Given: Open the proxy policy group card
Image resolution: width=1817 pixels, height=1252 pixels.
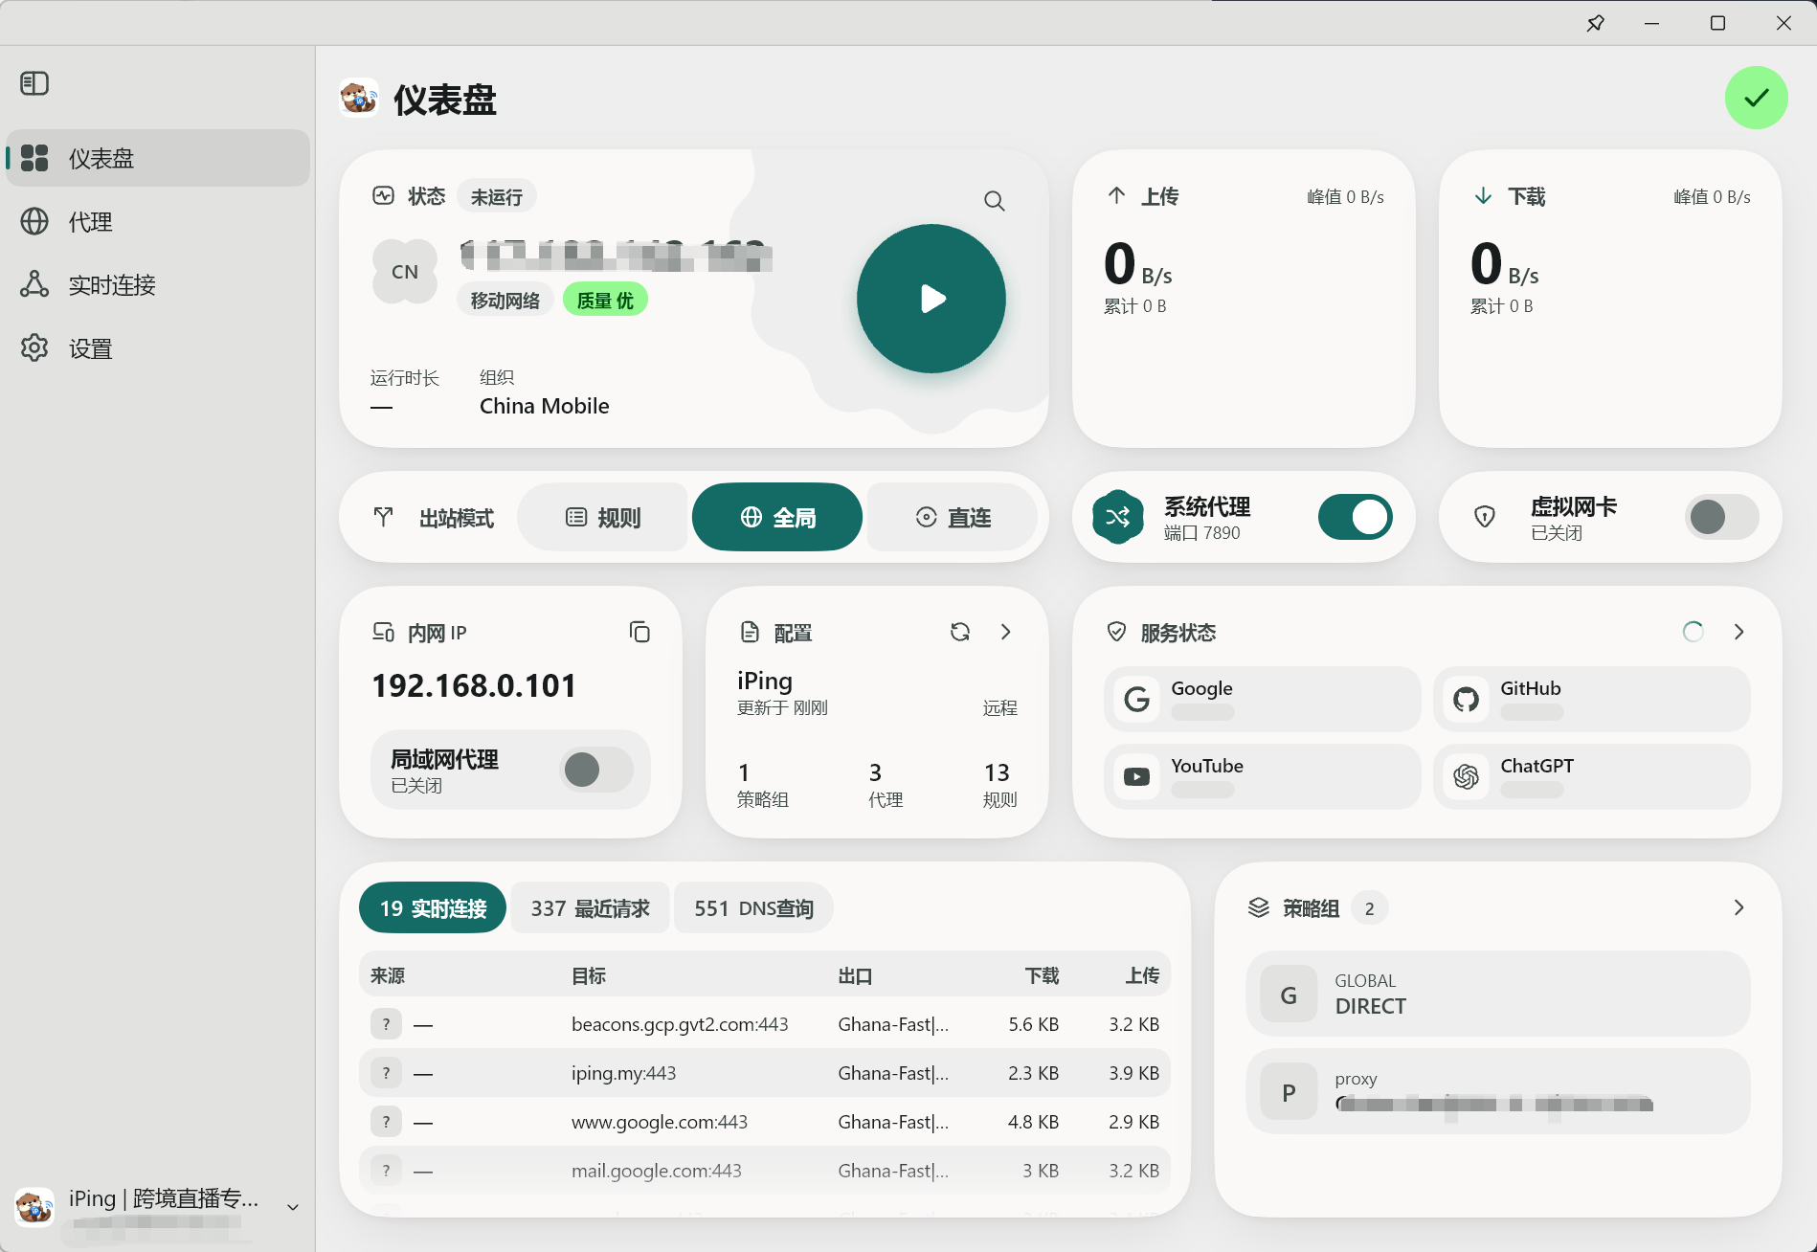Looking at the screenshot, I should (1497, 1091).
